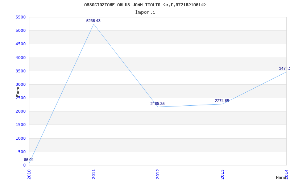The image size is (290, 181).
Task: Click the 500 y-axis value
Action: 22,152
